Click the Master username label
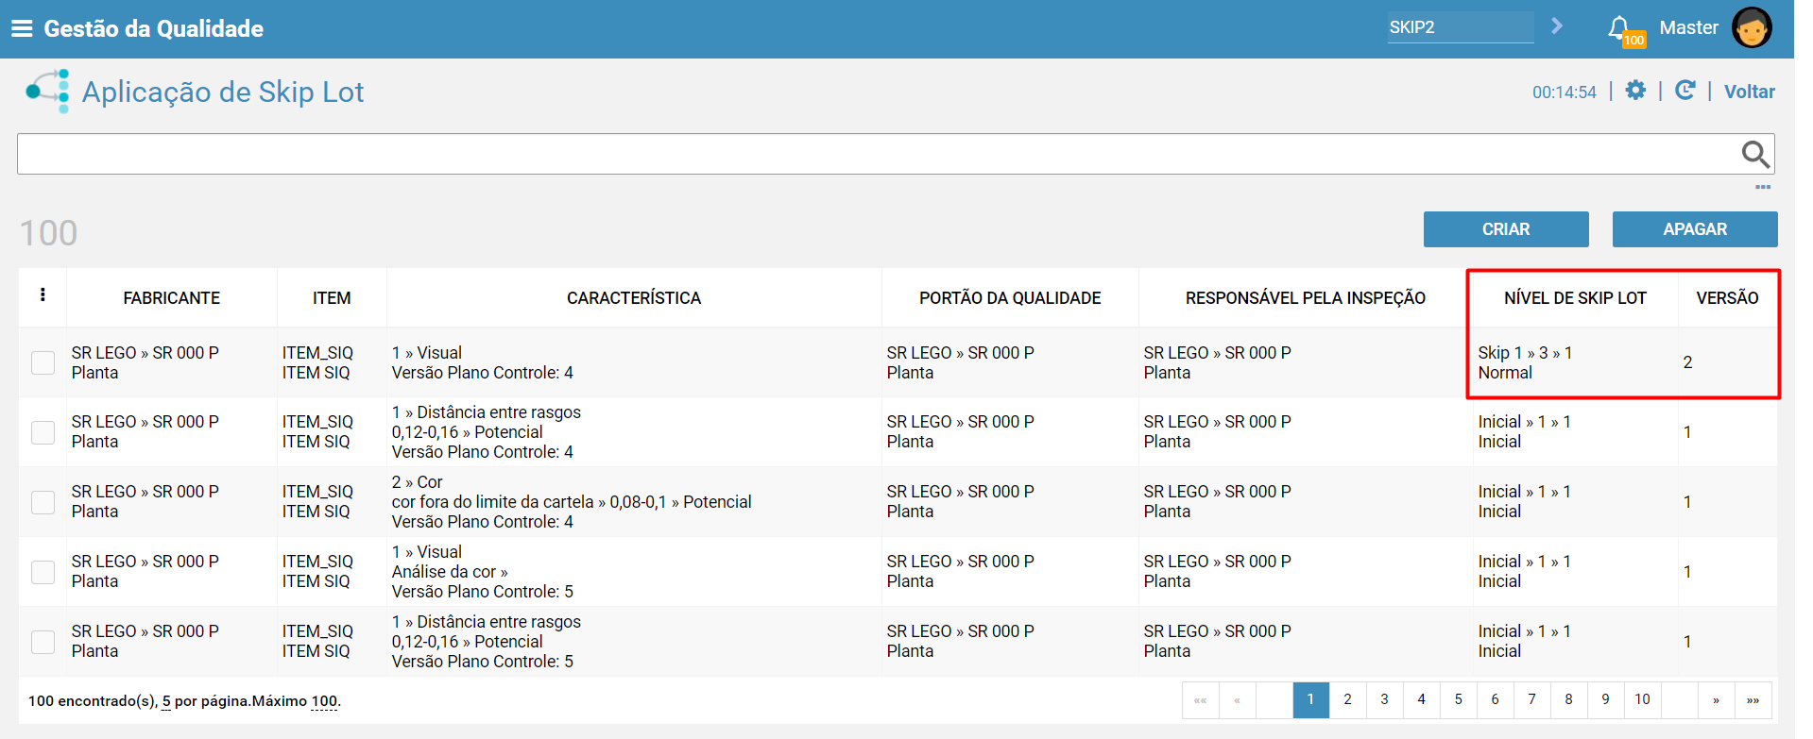Image resolution: width=1813 pixels, height=739 pixels. tap(1688, 27)
